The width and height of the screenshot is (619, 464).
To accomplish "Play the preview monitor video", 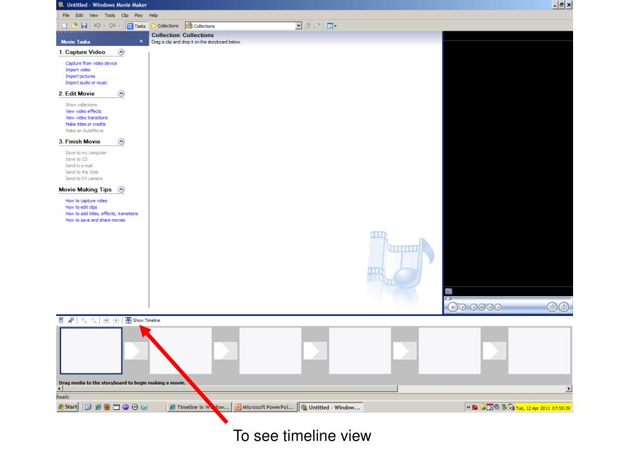I will [453, 307].
